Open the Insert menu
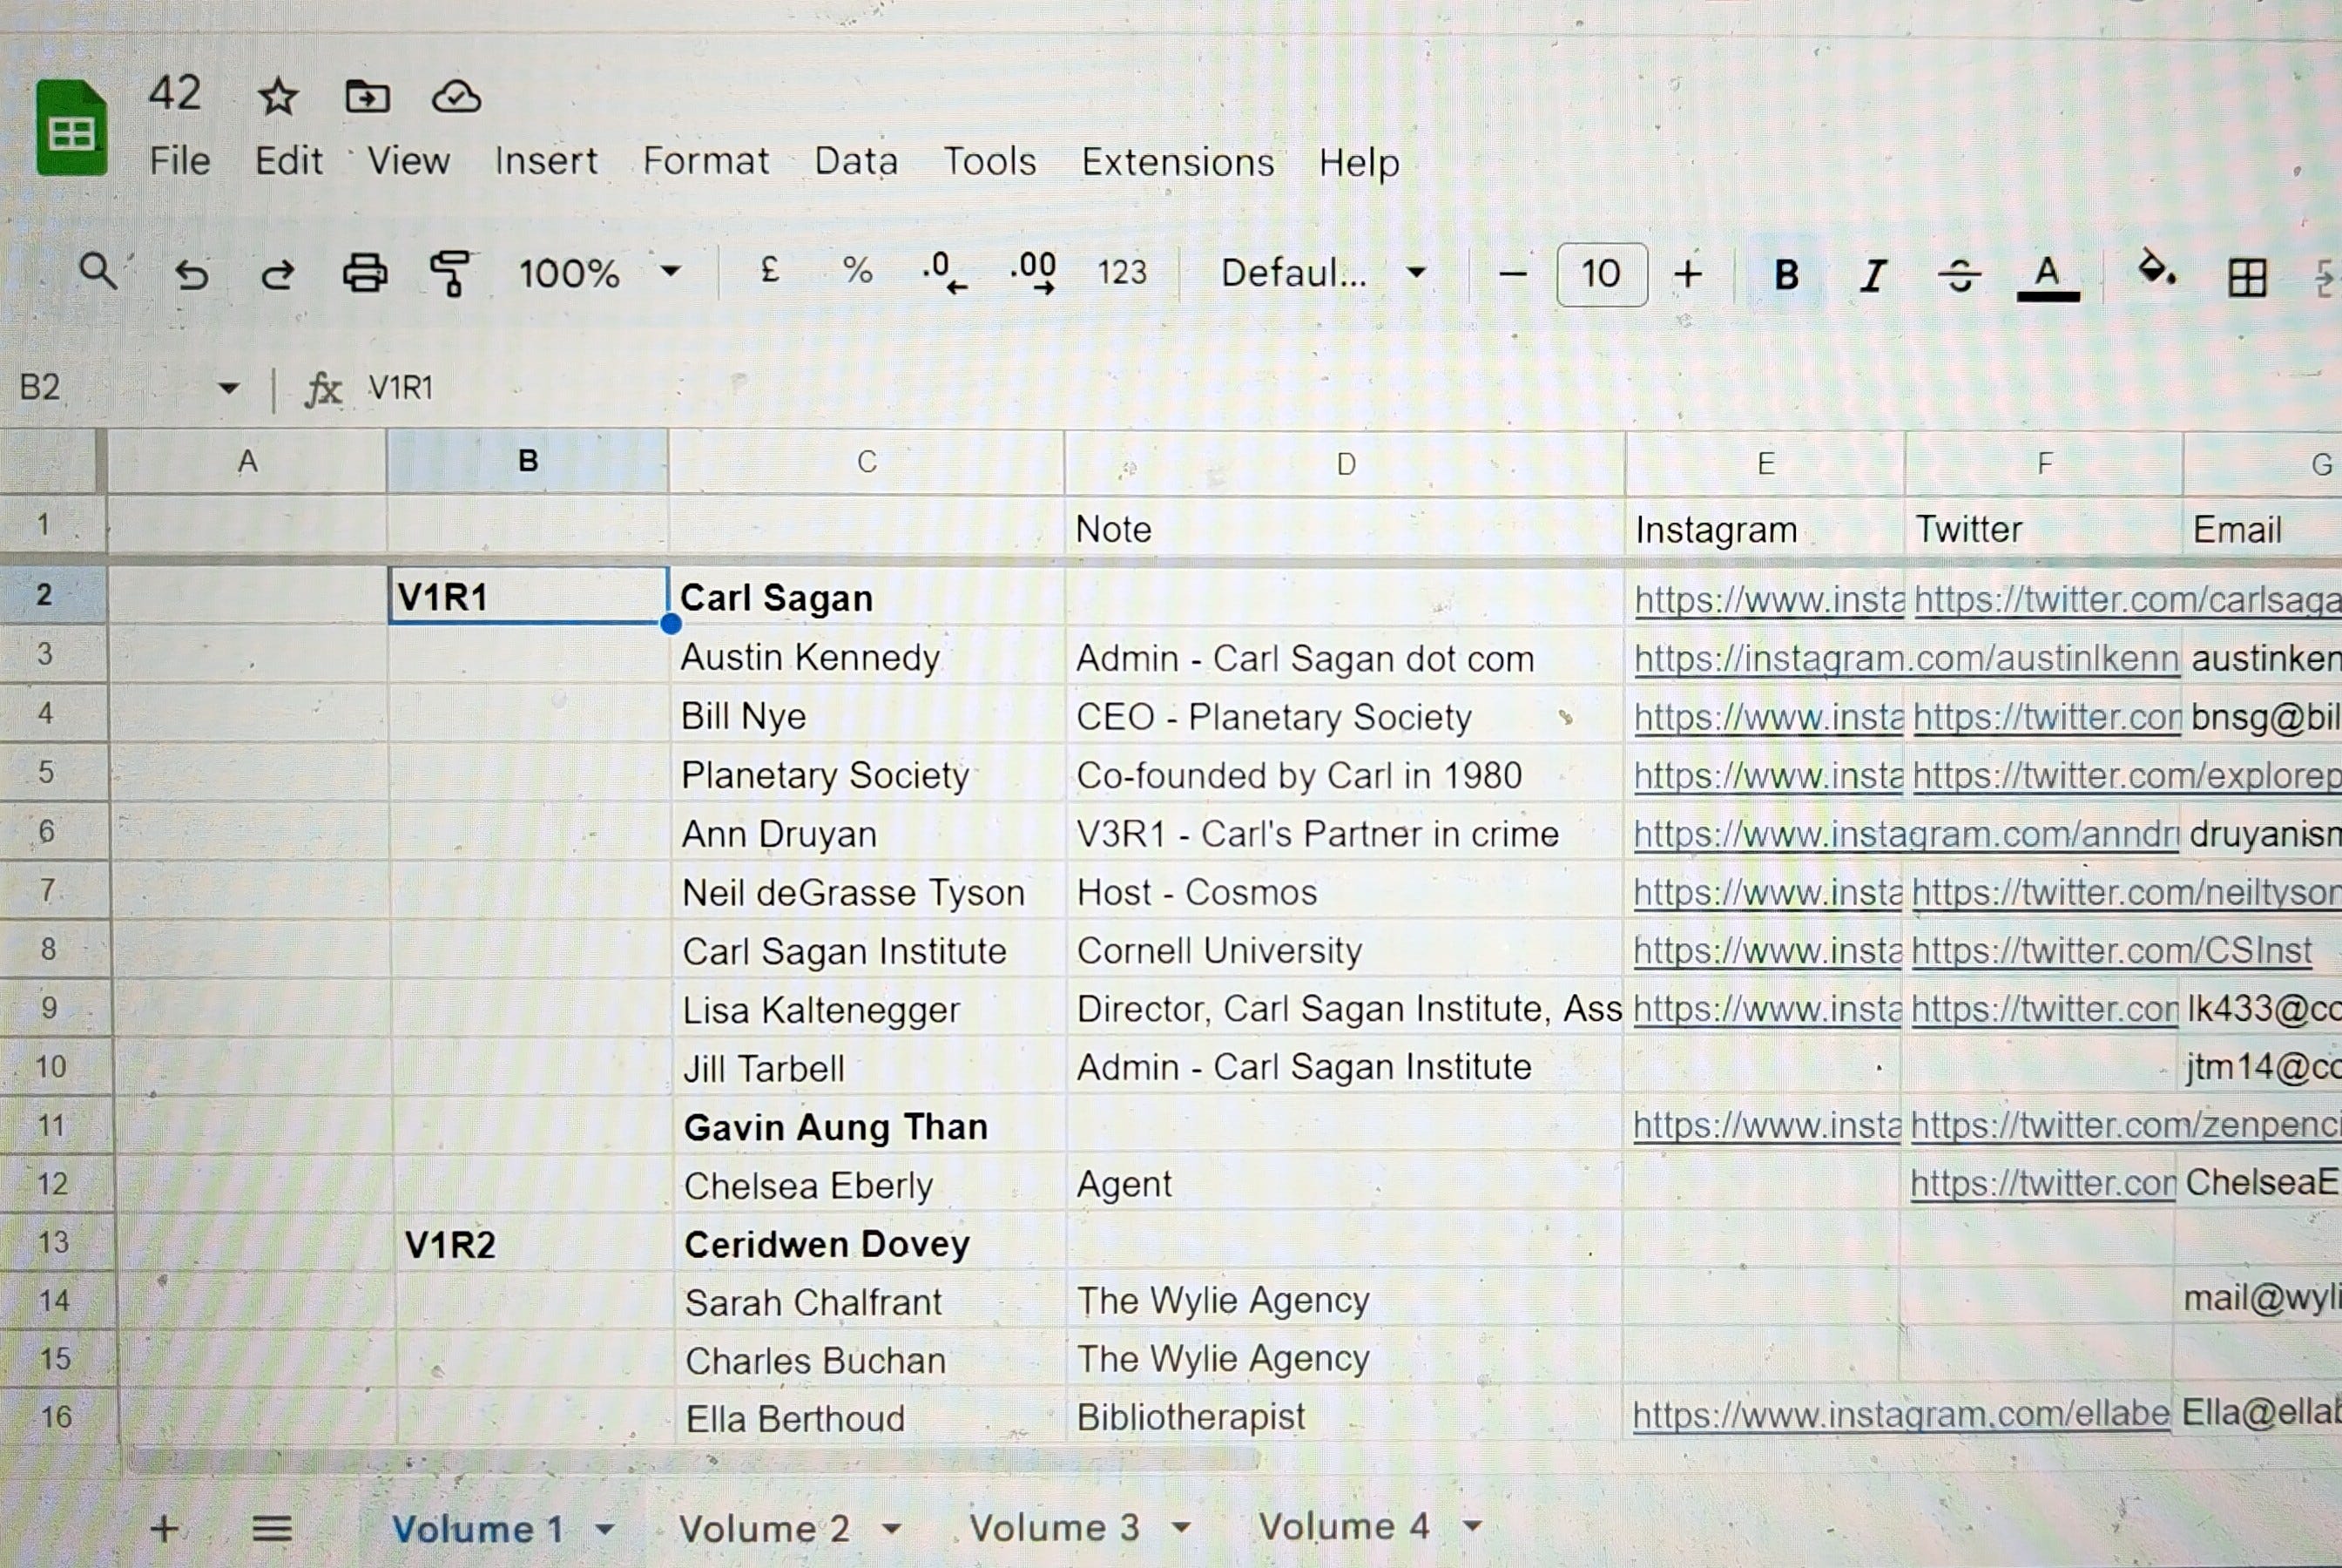 (x=546, y=160)
